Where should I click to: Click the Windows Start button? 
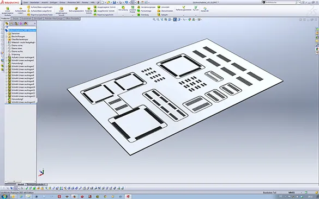coord(4,196)
